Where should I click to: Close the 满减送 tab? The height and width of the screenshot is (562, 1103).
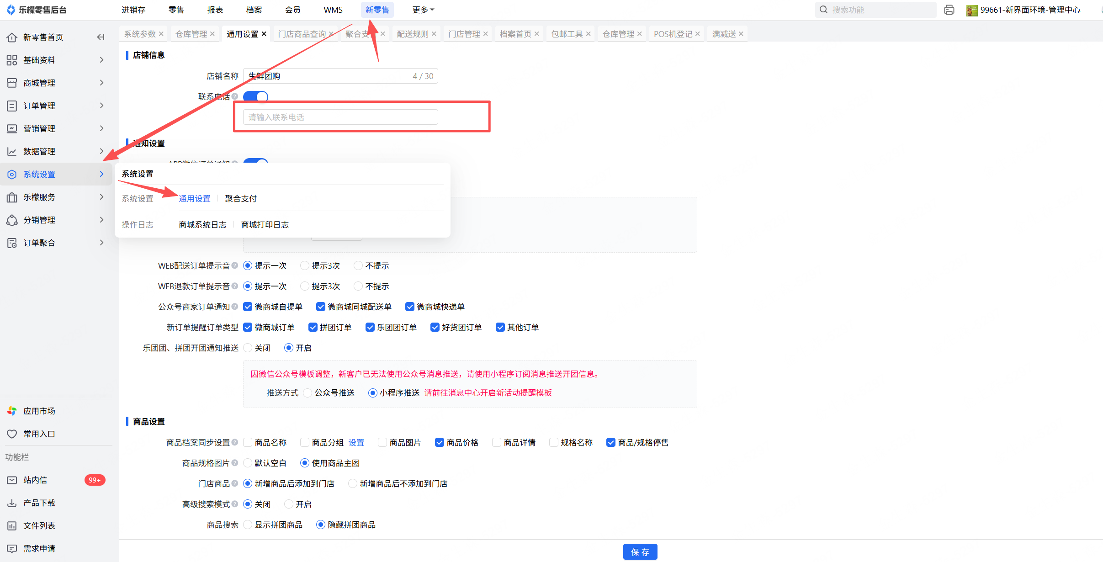point(741,34)
